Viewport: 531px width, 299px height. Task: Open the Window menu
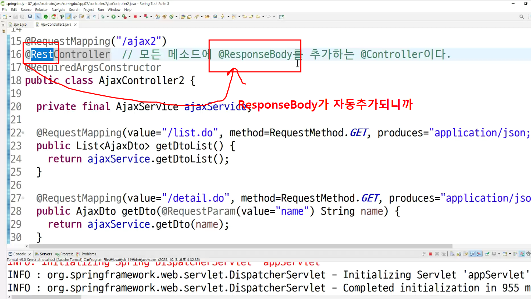click(114, 10)
